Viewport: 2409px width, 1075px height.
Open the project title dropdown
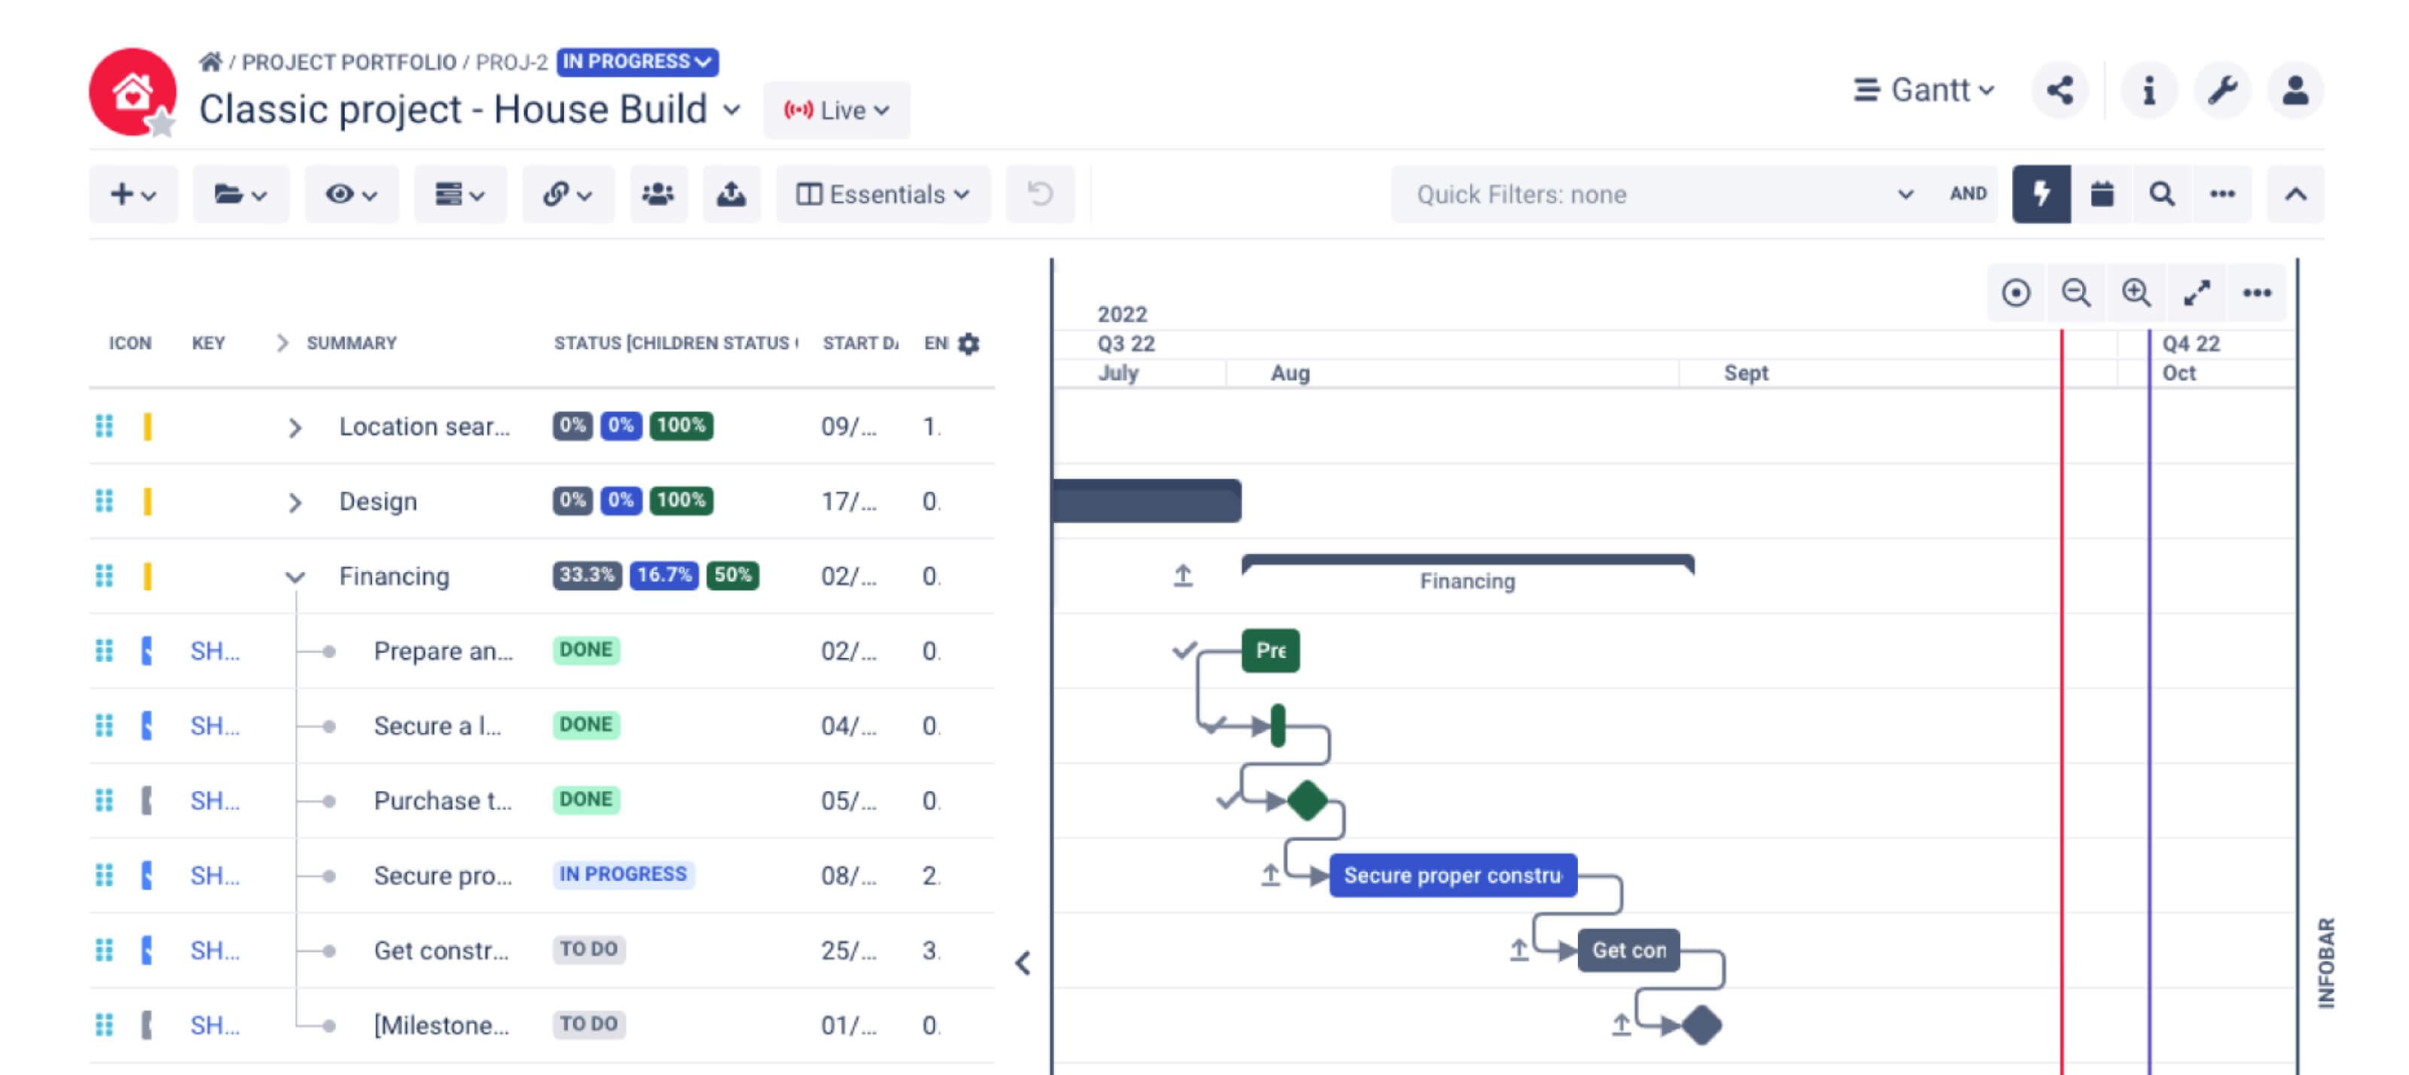pyautogui.click(x=732, y=109)
